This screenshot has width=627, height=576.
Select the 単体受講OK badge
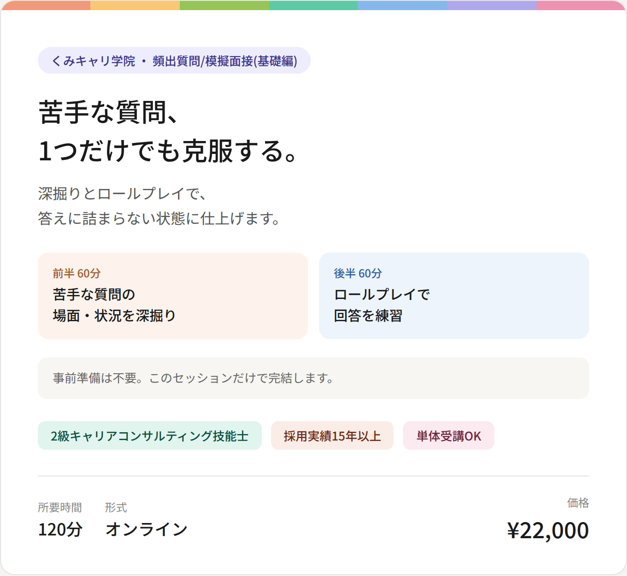coord(449,435)
